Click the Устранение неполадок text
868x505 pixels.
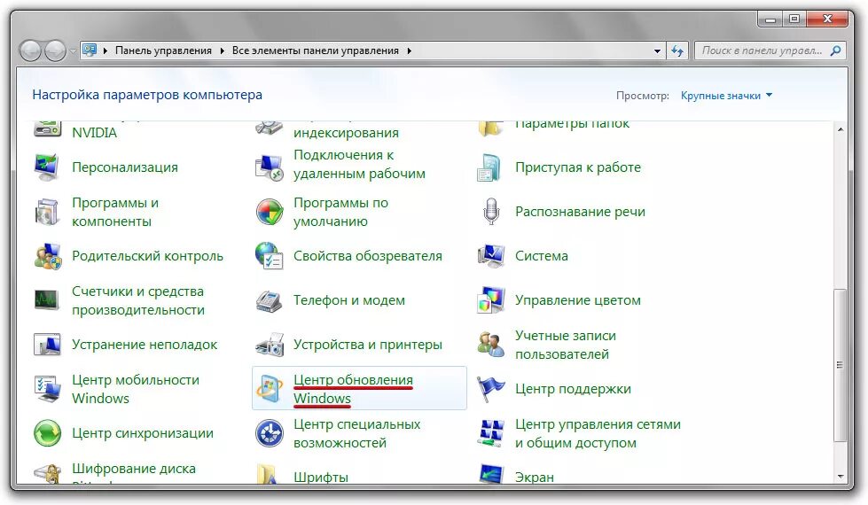point(145,345)
